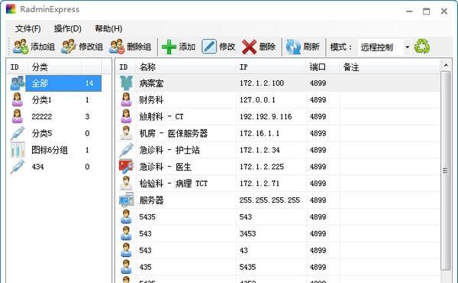Click the 添加组 button label

pos(43,47)
